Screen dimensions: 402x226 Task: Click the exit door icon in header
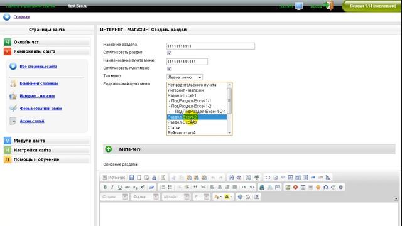329,6
